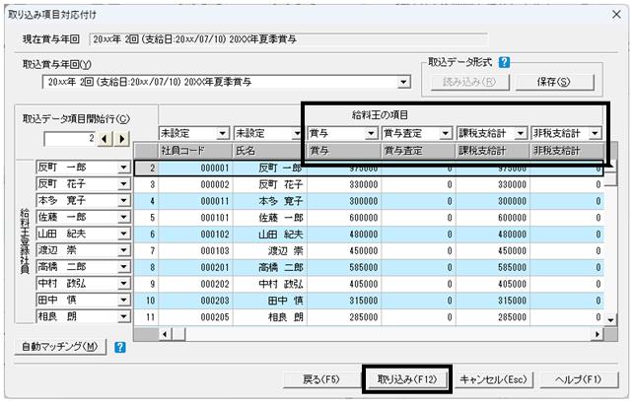634x405 pixels.
Task: Click the 非税支給計 grid column header
Action: [x=567, y=151]
